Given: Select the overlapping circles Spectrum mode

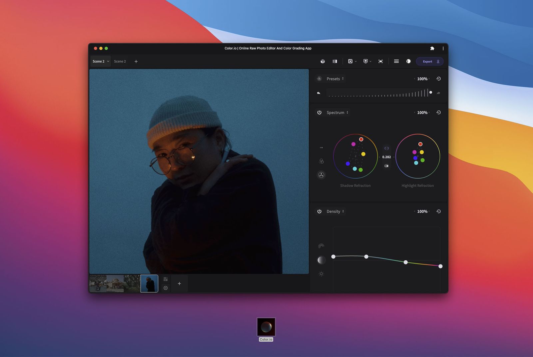Looking at the screenshot, I should (321, 161).
